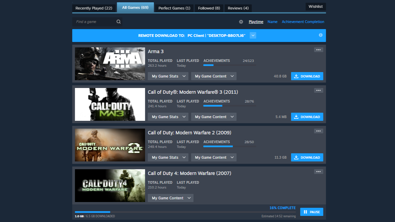
Task: Open the Perfect Games (1) tab
Action: 174,8
